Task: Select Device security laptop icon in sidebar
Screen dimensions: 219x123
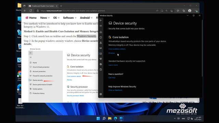Action: point(101,54)
